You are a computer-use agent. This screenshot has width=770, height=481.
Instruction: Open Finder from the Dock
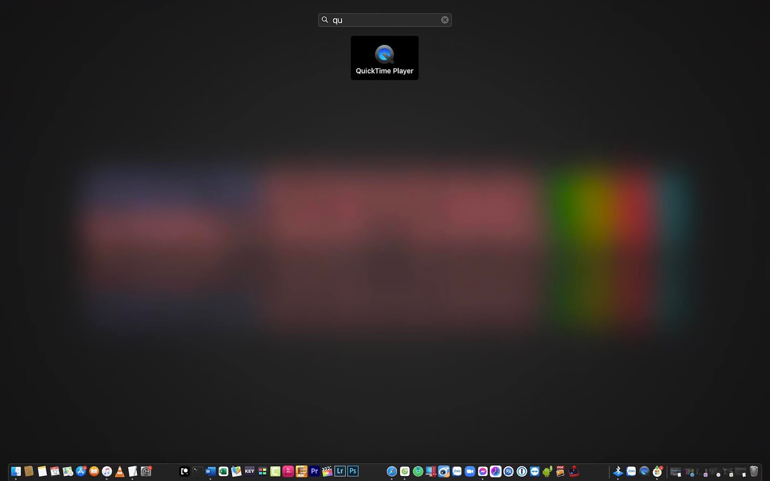[16, 471]
